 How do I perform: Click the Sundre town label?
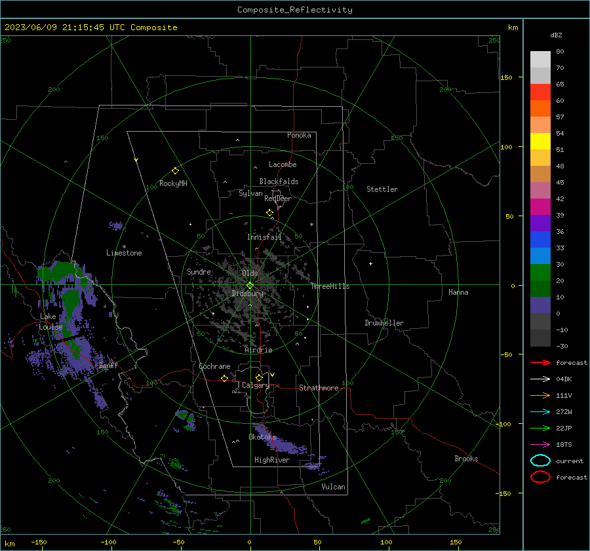(199, 271)
